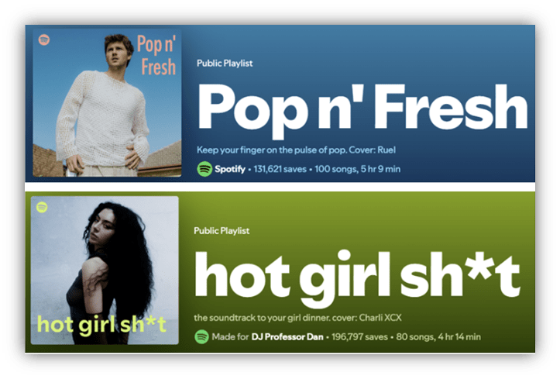Click Spotify badge on Pop n' Fresh cover

click(x=44, y=40)
